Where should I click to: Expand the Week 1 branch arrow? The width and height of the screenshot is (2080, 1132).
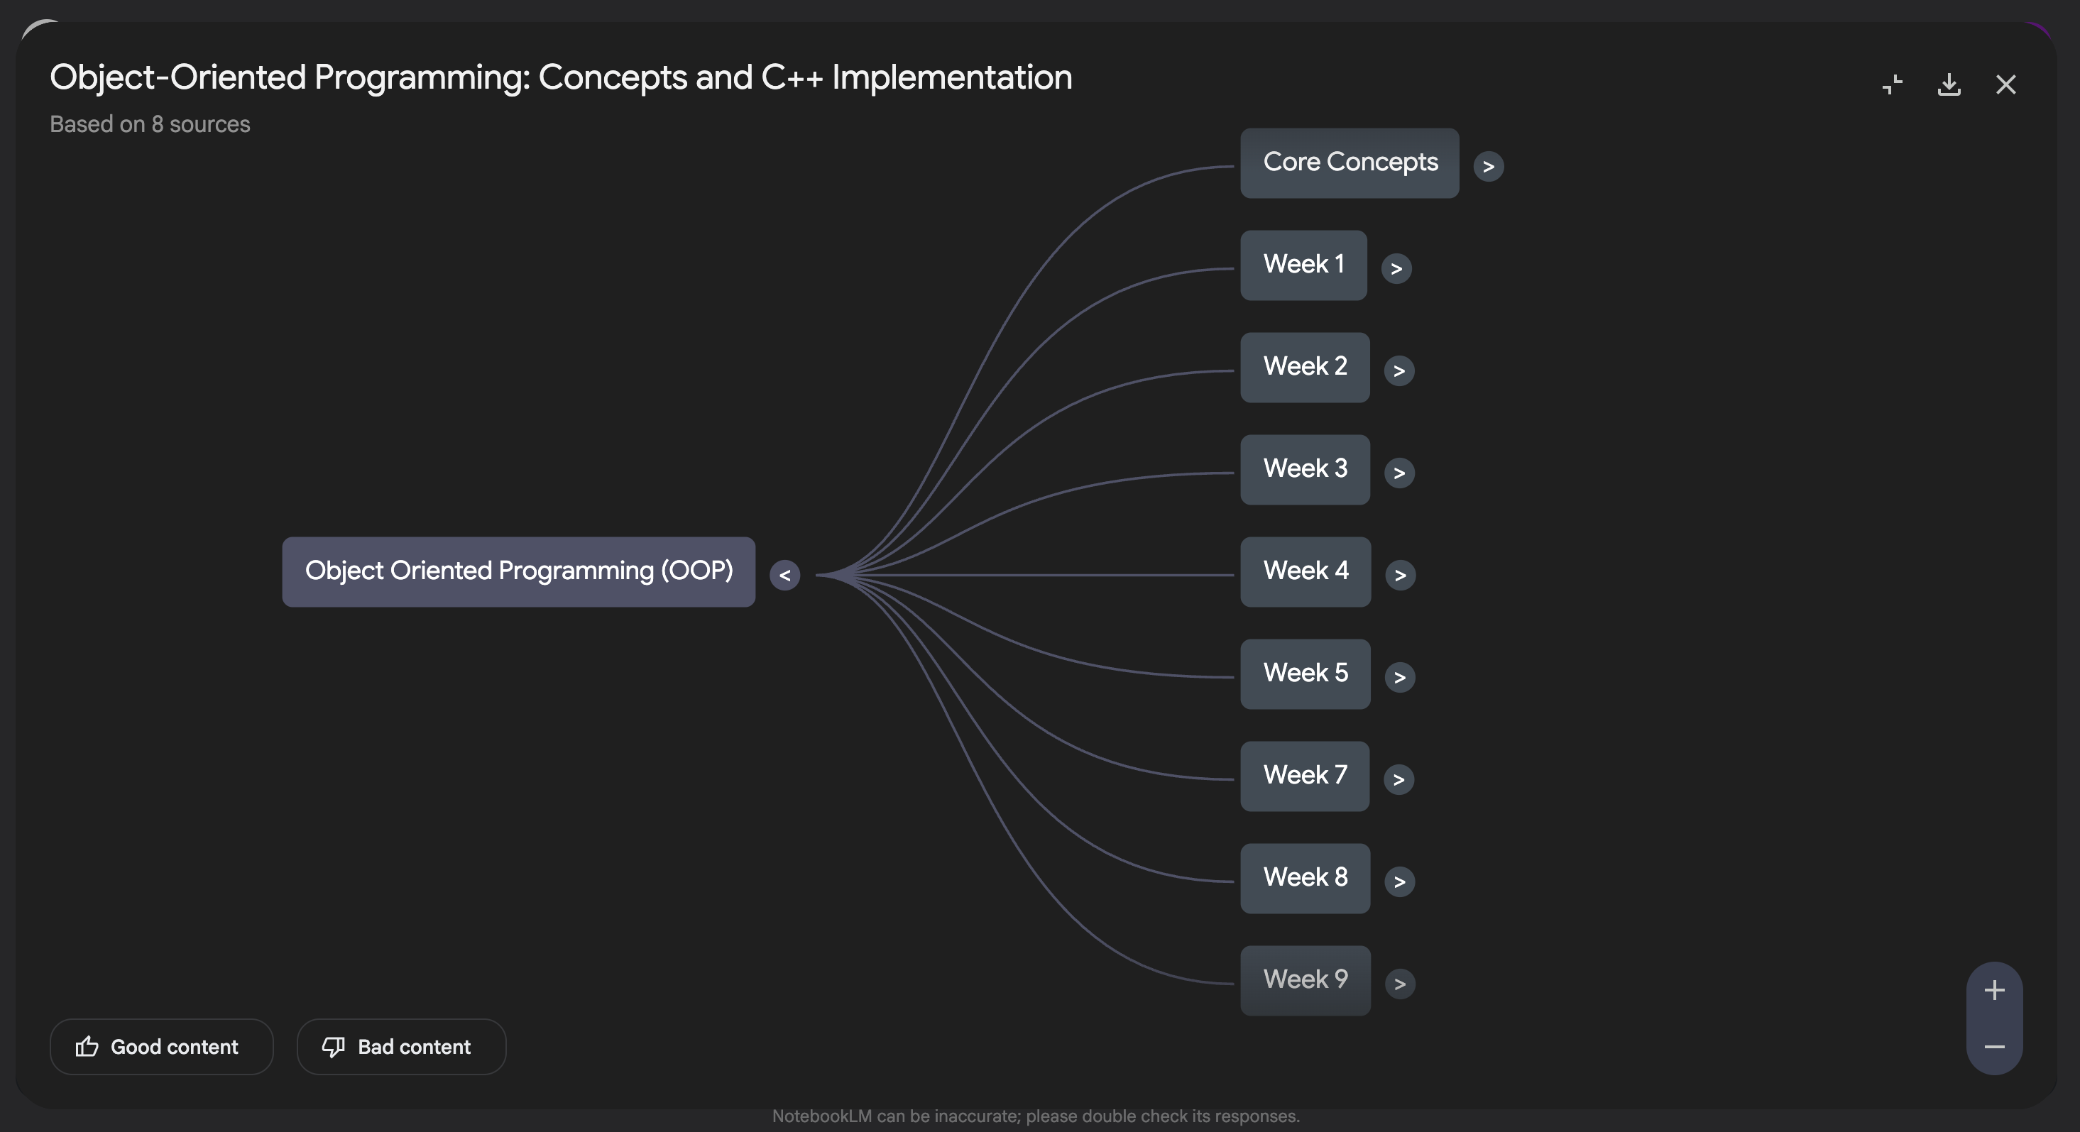[1395, 268]
